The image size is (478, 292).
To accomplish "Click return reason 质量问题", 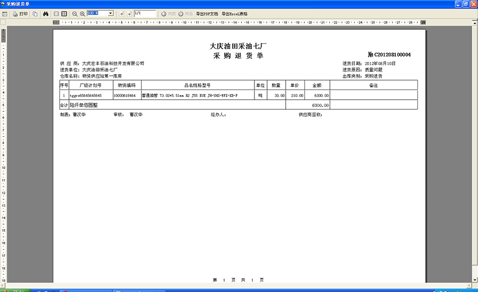I will 373,70.
